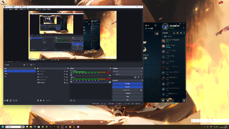Open the Edit menu in OBS
This screenshot has width=229, height=129.
click(11, 9)
